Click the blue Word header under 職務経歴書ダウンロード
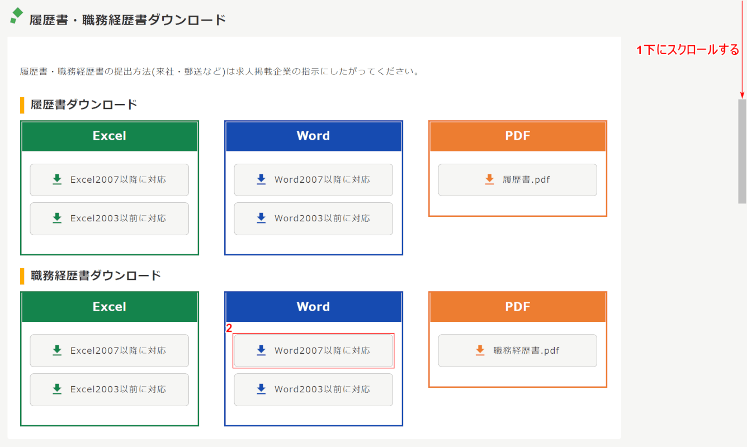747x447 pixels. (313, 307)
